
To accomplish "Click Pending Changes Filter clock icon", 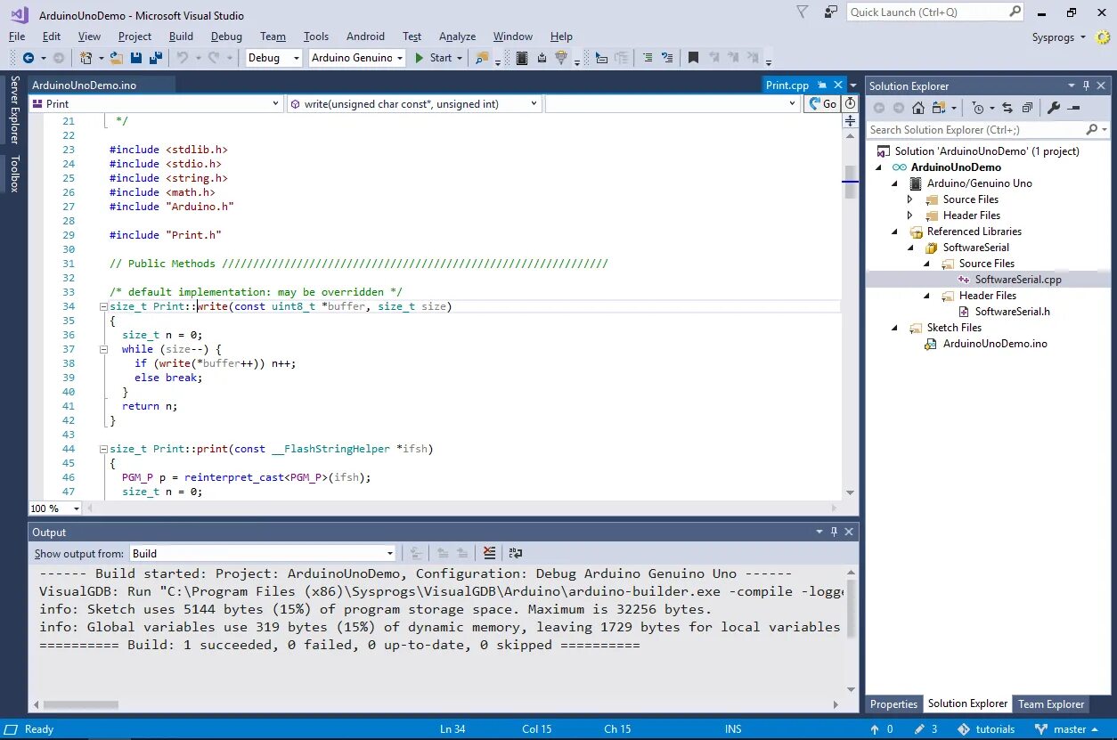I will pyautogui.click(x=978, y=108).
